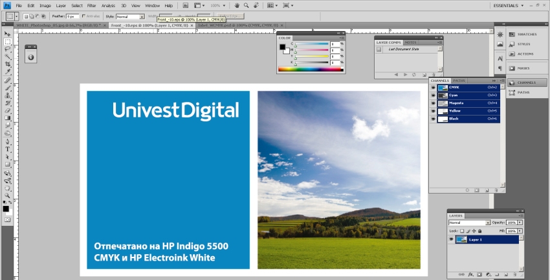550x280 pixels.
Task: Open the Analysis menu
Action: [109, 6]
